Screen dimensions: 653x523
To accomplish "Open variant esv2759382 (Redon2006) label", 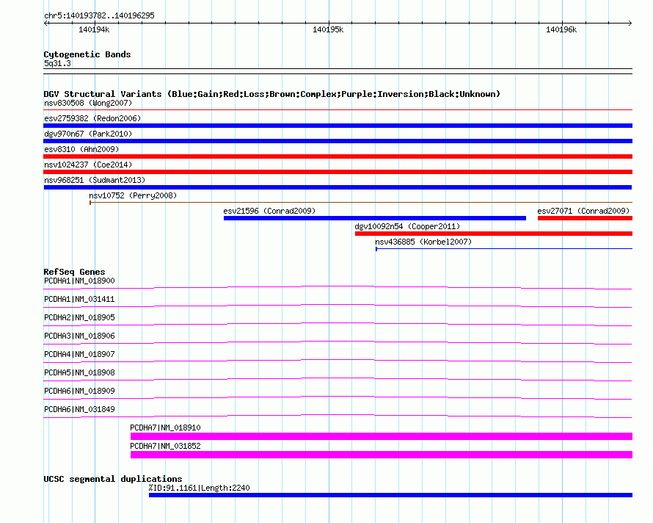I will point(92,118).
